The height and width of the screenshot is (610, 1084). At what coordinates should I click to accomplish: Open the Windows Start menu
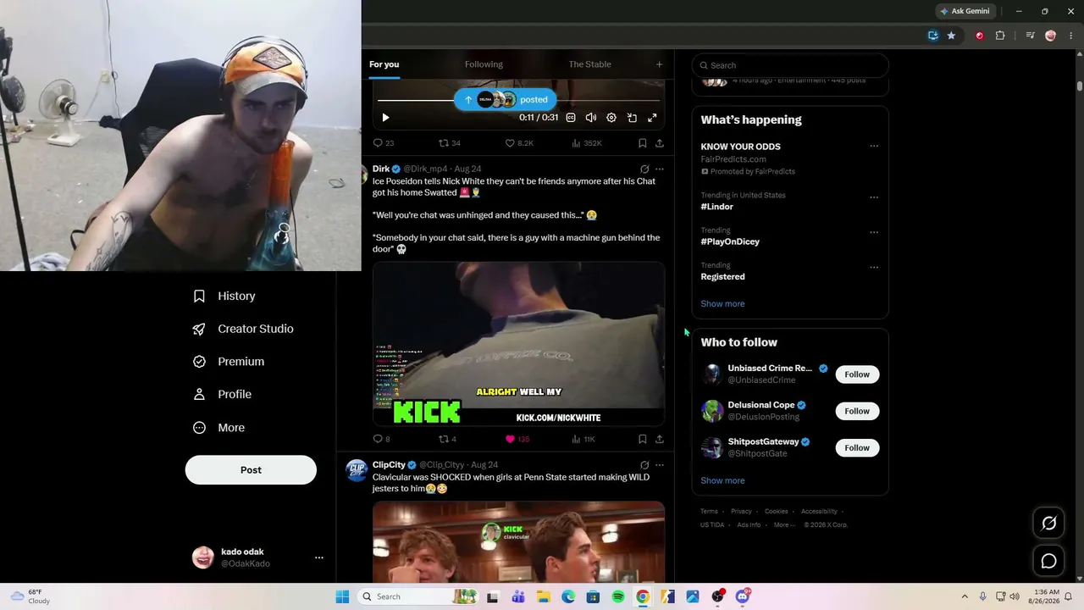tap(342, 596)
